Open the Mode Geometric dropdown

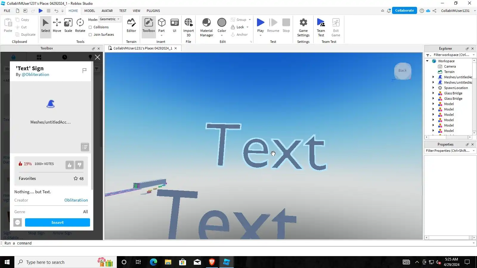click(x=110, y=19)
